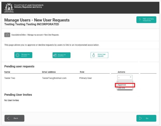Click the Manage Users page title
This screenshot has width=161, height=126.
[x=37, y=20]
